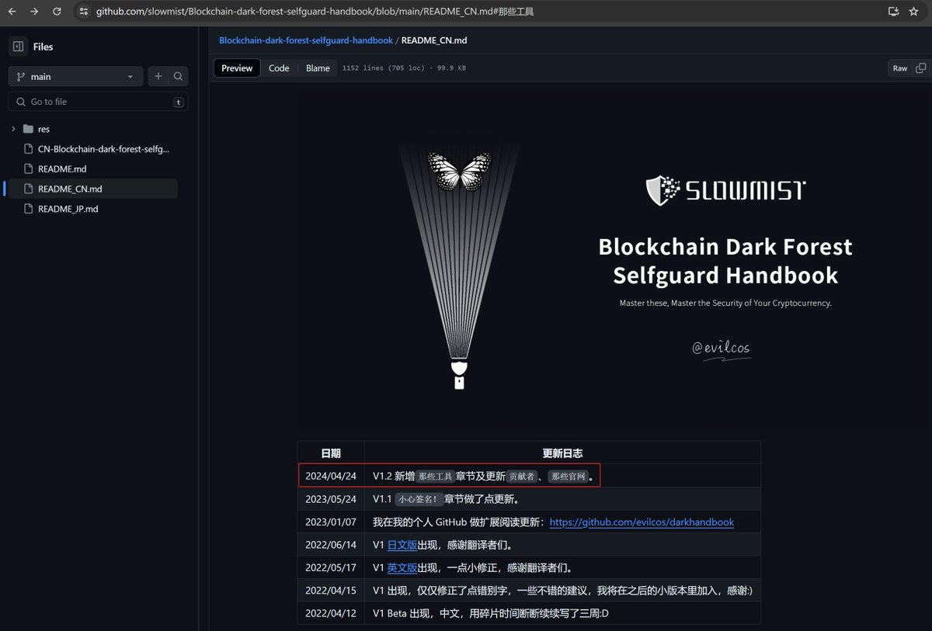
Task: Focus the Go to file search field
Action: (x=99, y=102)
